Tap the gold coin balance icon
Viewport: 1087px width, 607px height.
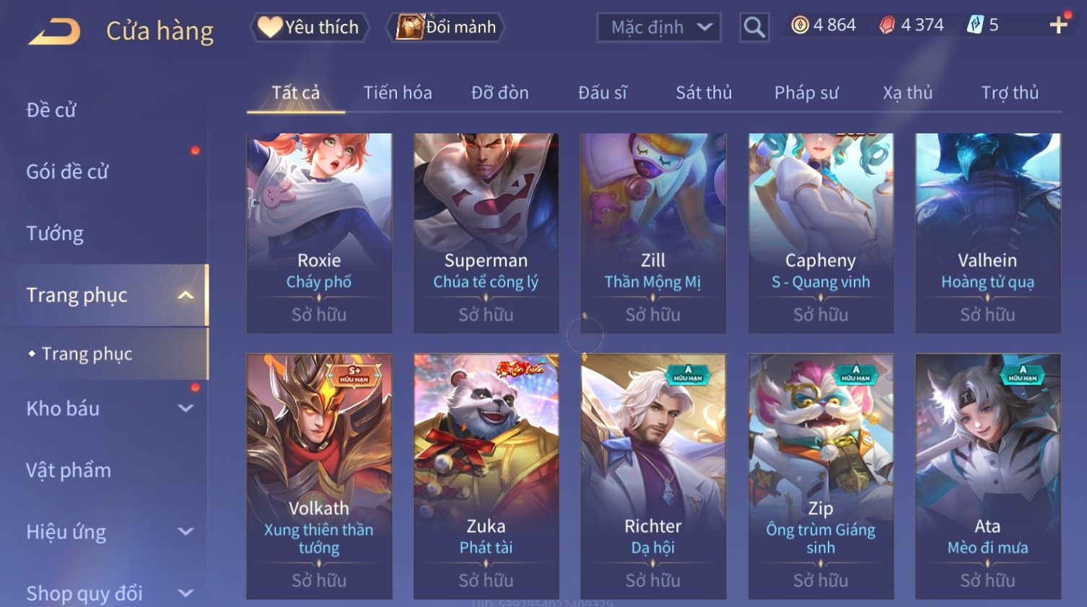pos(800,25)
